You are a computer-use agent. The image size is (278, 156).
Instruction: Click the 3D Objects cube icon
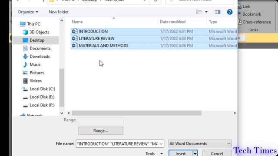[25, 32]
